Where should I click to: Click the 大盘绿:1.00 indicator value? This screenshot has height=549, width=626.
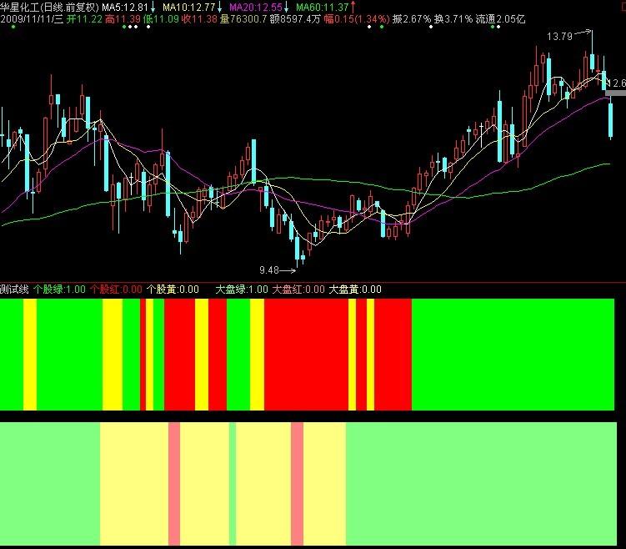pyautogui.click(x=242, y=290)
